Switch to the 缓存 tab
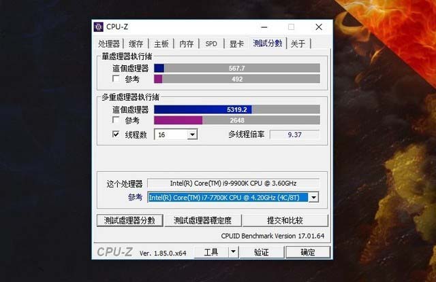 (136, 43)
